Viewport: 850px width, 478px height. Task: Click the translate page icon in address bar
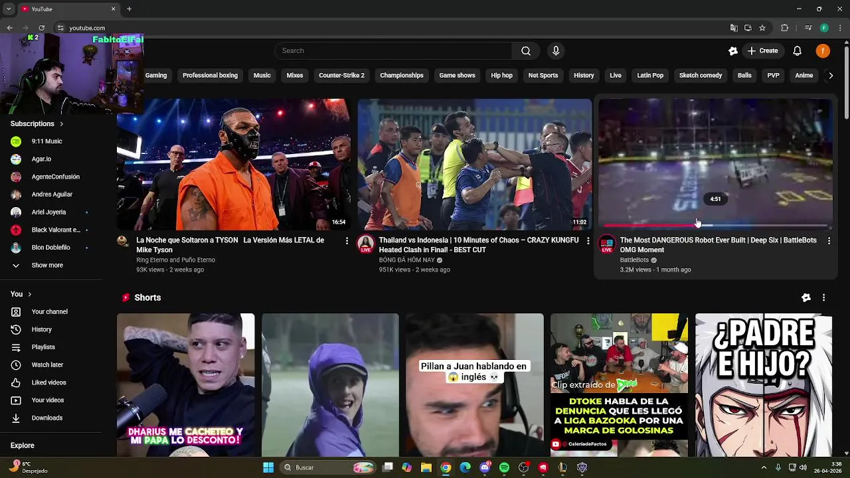point(734,28)
